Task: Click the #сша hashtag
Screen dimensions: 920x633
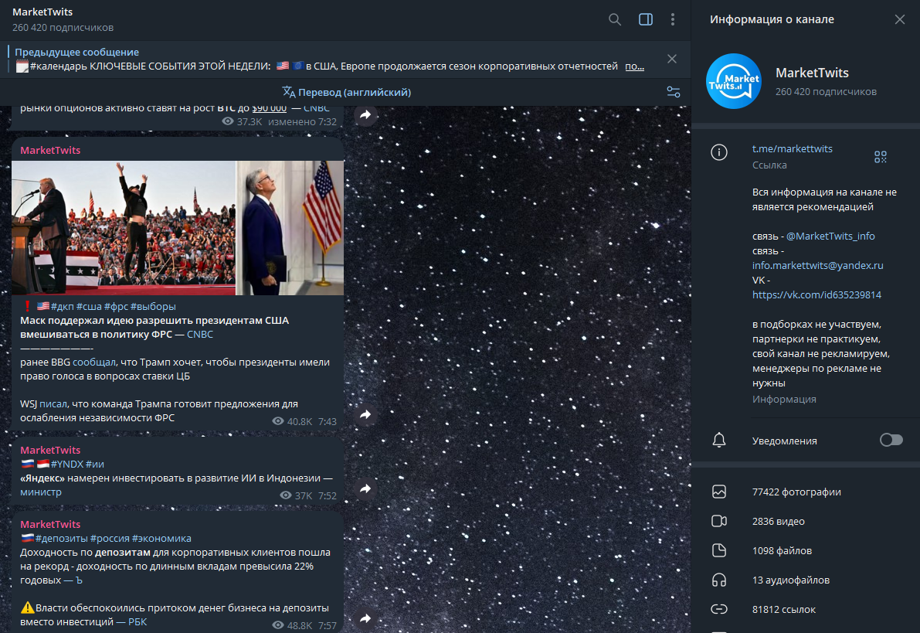Action: click(x=89, y=307)
